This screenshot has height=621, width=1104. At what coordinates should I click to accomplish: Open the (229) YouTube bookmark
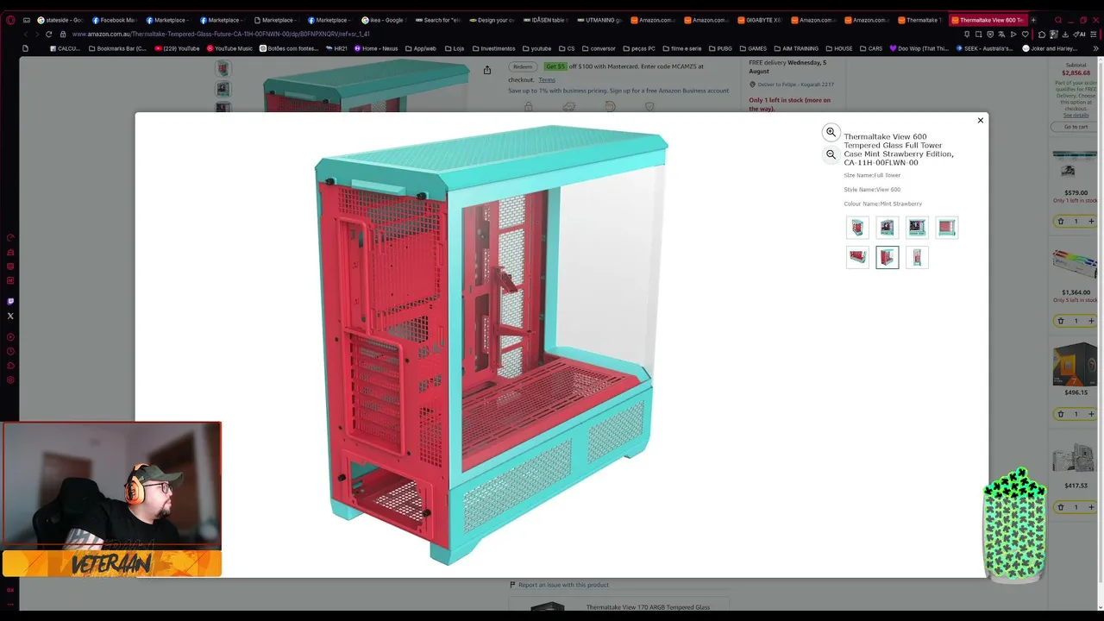tap(179, 48)
